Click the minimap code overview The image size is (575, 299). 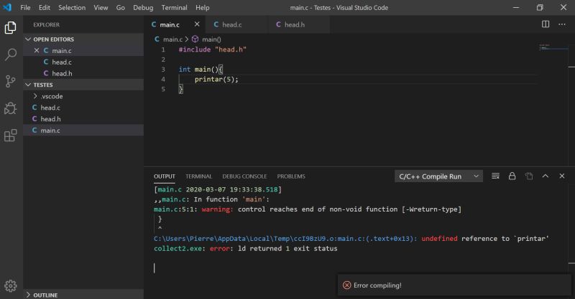tap(553, 47)
